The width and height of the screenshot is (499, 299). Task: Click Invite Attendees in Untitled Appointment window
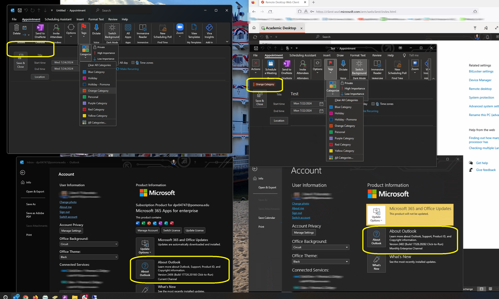coord(56,31)
